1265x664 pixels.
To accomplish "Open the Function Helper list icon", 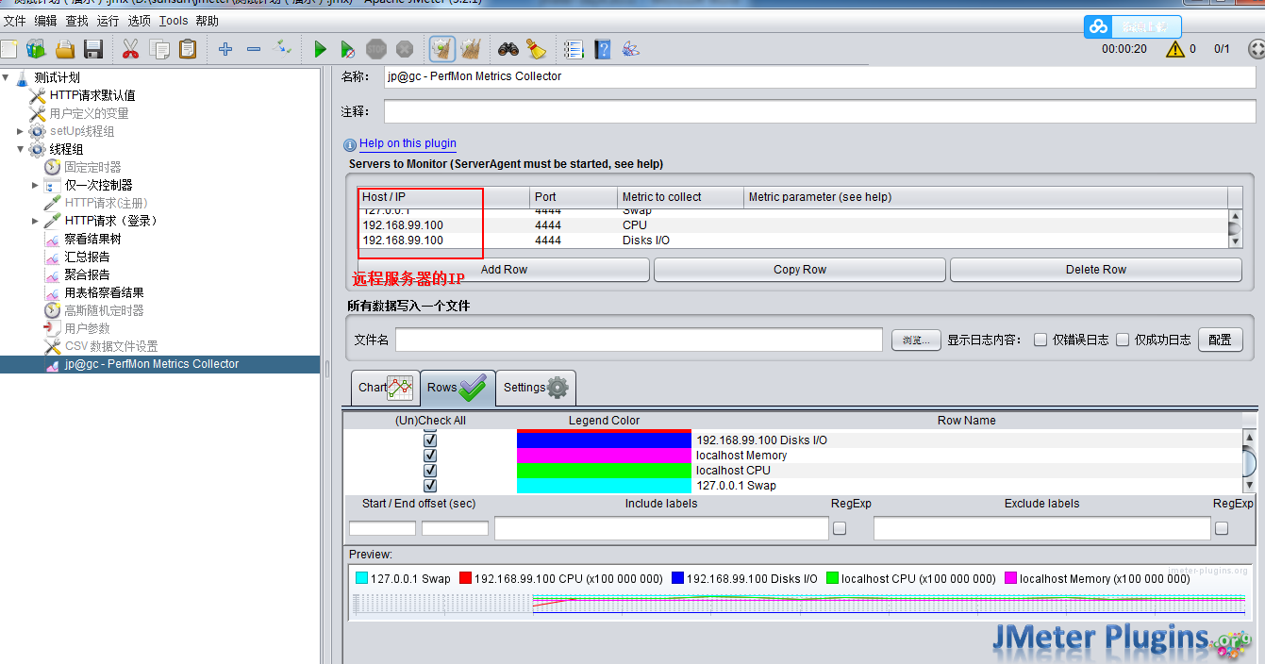I will (573, 49).
